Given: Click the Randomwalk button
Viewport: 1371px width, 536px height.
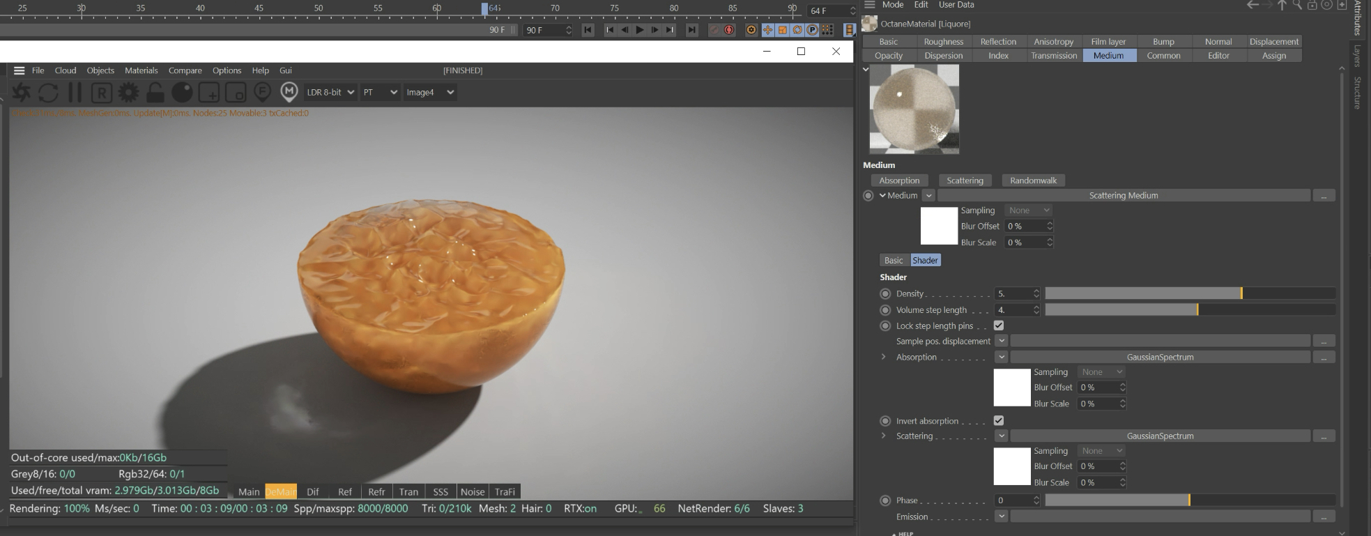Looking at the screenshot, I should pos(1033,181).
